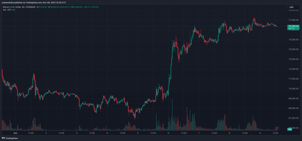The height and width of the screenshot is (141, 302).
Task: Click the day 6 time axis label
Action: coord(168,133)
